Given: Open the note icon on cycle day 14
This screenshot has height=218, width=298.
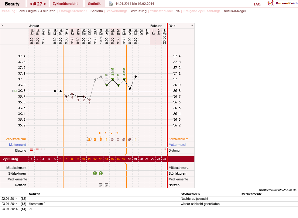Looking at the screenshot, I should click(106, 185).
